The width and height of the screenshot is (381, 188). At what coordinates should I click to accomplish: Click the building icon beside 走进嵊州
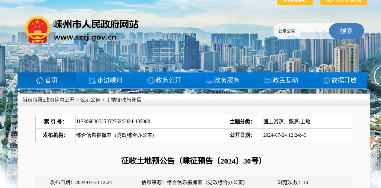[x=92, y=80]
